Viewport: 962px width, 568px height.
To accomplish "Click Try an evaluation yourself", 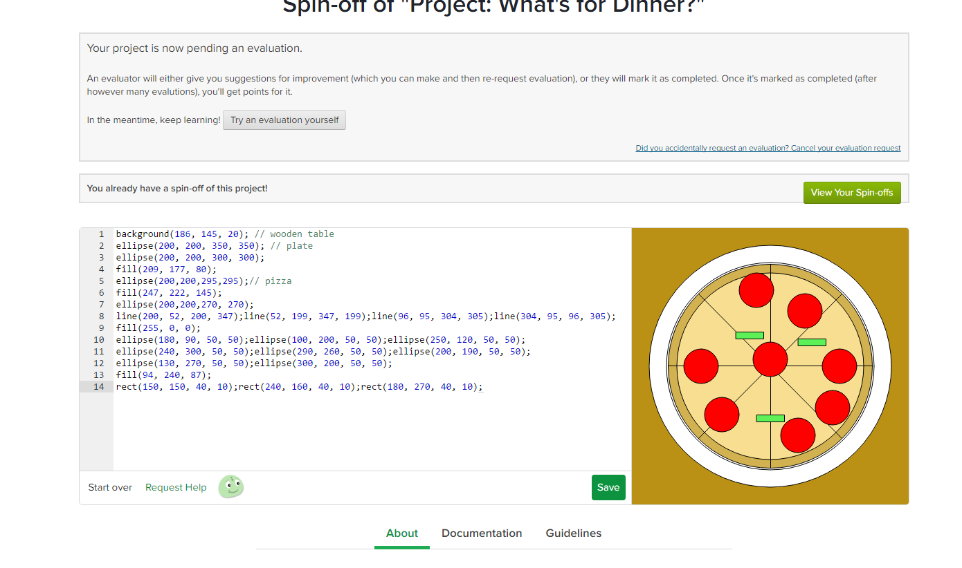I will click(284, 120).
